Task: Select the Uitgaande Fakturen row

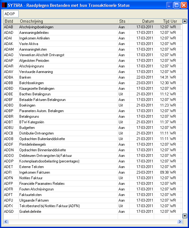Action: (x=92, y=200)
